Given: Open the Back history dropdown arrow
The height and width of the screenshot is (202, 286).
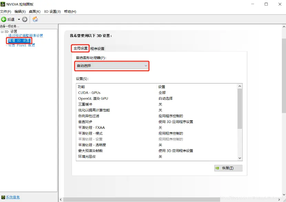Looking at the screenshot, I should click(x=19, y=20).
